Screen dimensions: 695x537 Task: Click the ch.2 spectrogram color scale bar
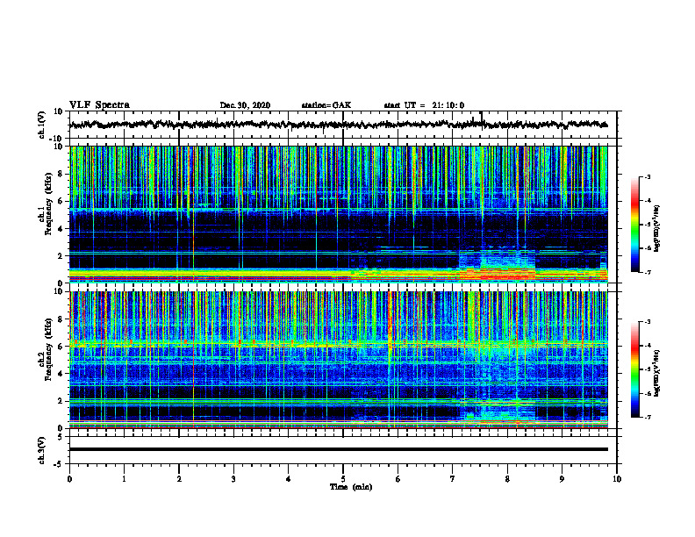(x=635, y=369)
